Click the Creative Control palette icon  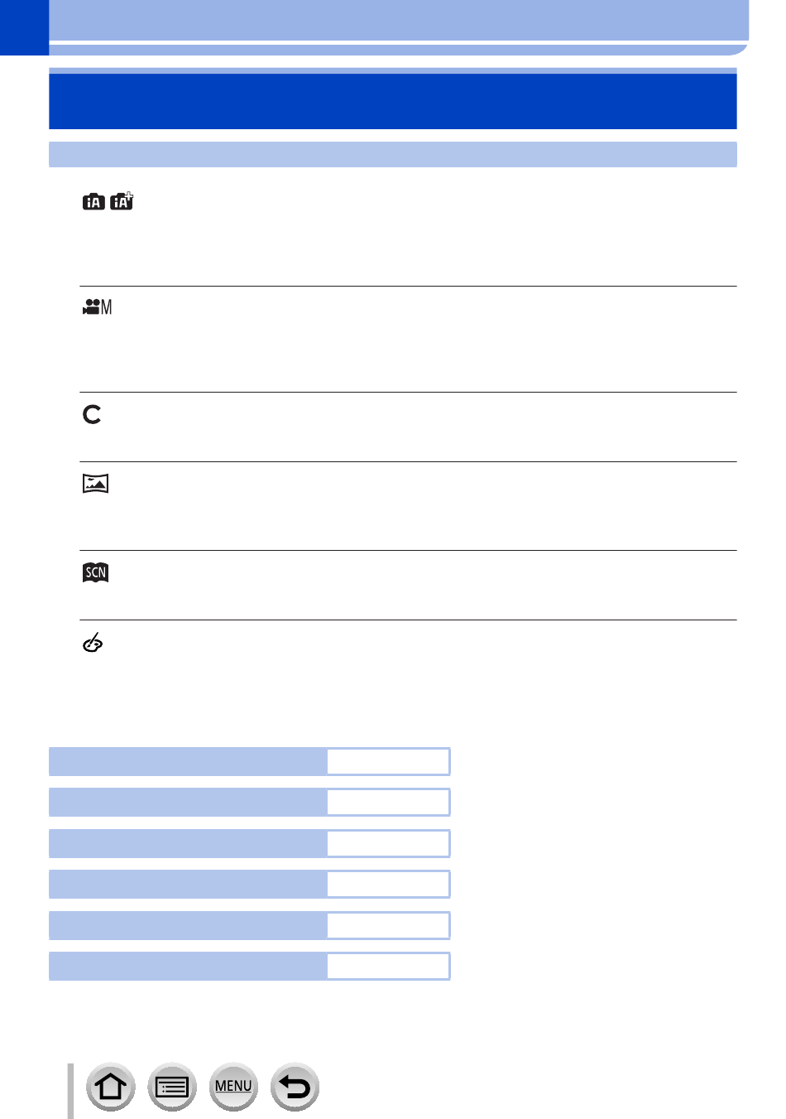click(x=93, y=643)
